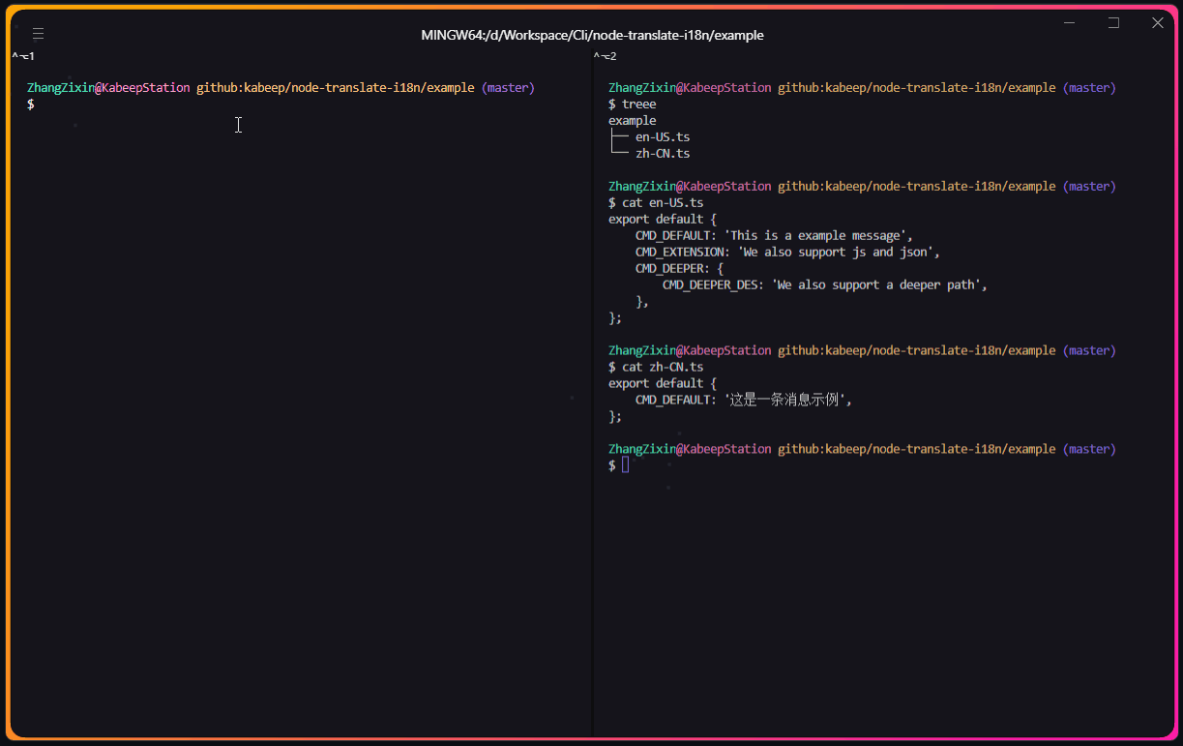Viewport: 1183px width, 746px height.
Task: Click 'We also support a deeper path' string
Action: click(879, 285)
